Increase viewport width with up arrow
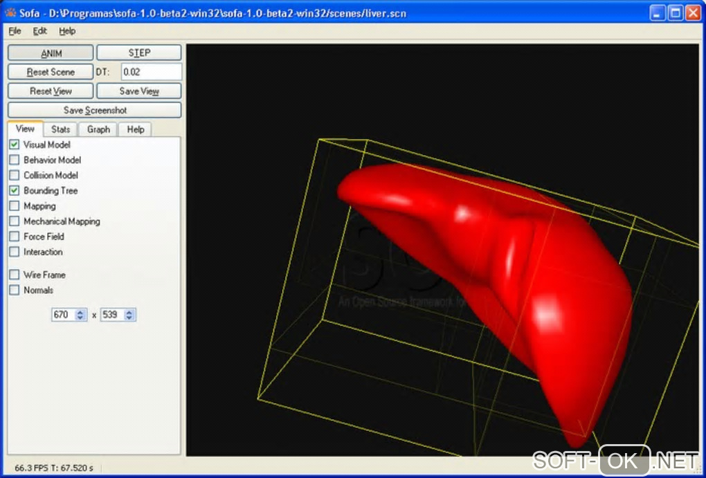This screenshot has width=706, height=478. (80, 311)
